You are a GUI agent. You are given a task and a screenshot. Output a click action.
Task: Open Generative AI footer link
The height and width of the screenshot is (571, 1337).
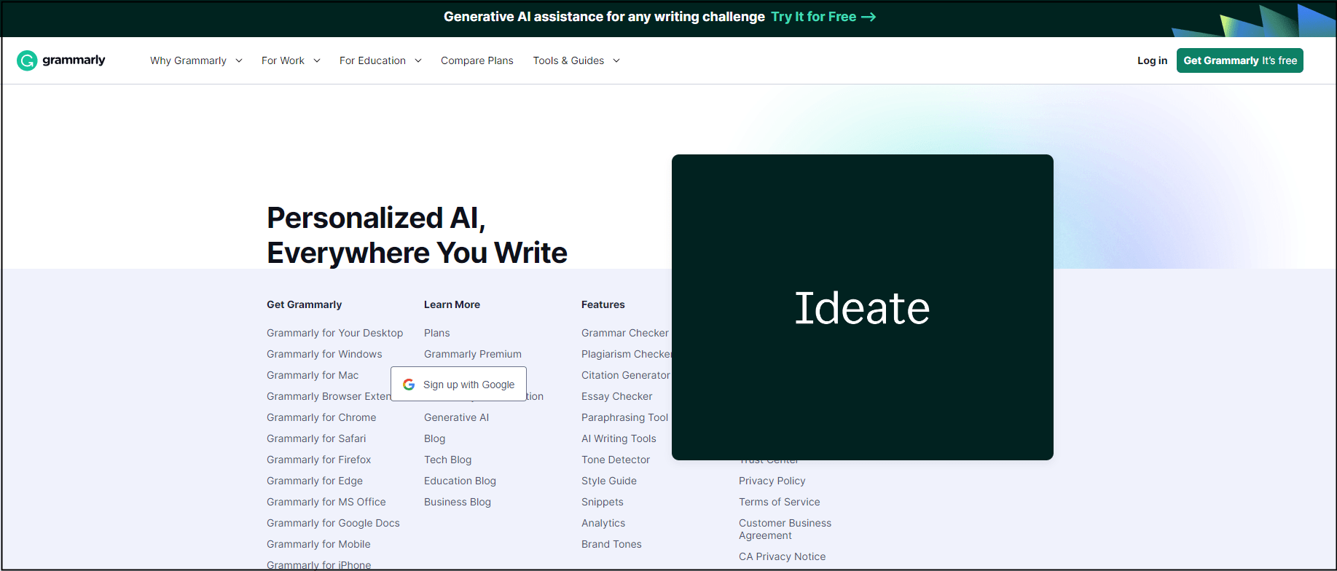point(456,417)
